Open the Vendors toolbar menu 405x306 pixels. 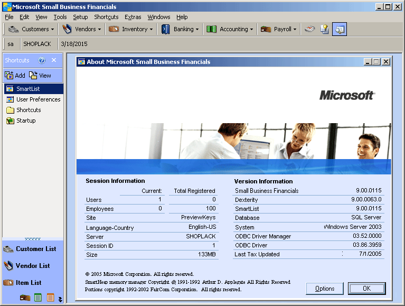point(82,29)
